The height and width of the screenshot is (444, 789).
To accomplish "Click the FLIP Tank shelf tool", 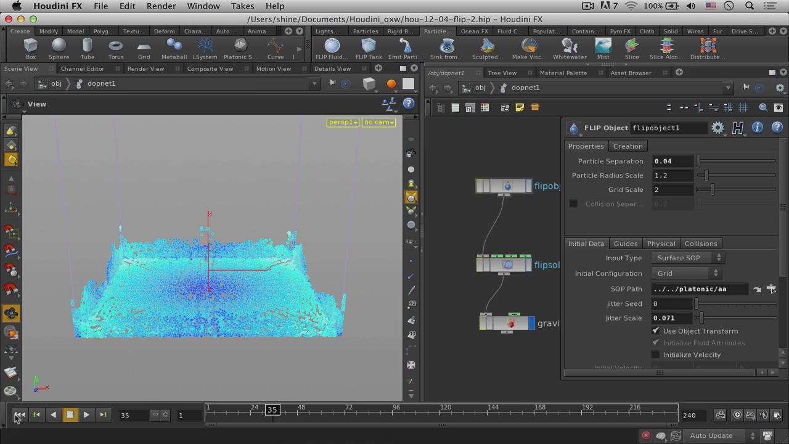I will tap(368, 49).
